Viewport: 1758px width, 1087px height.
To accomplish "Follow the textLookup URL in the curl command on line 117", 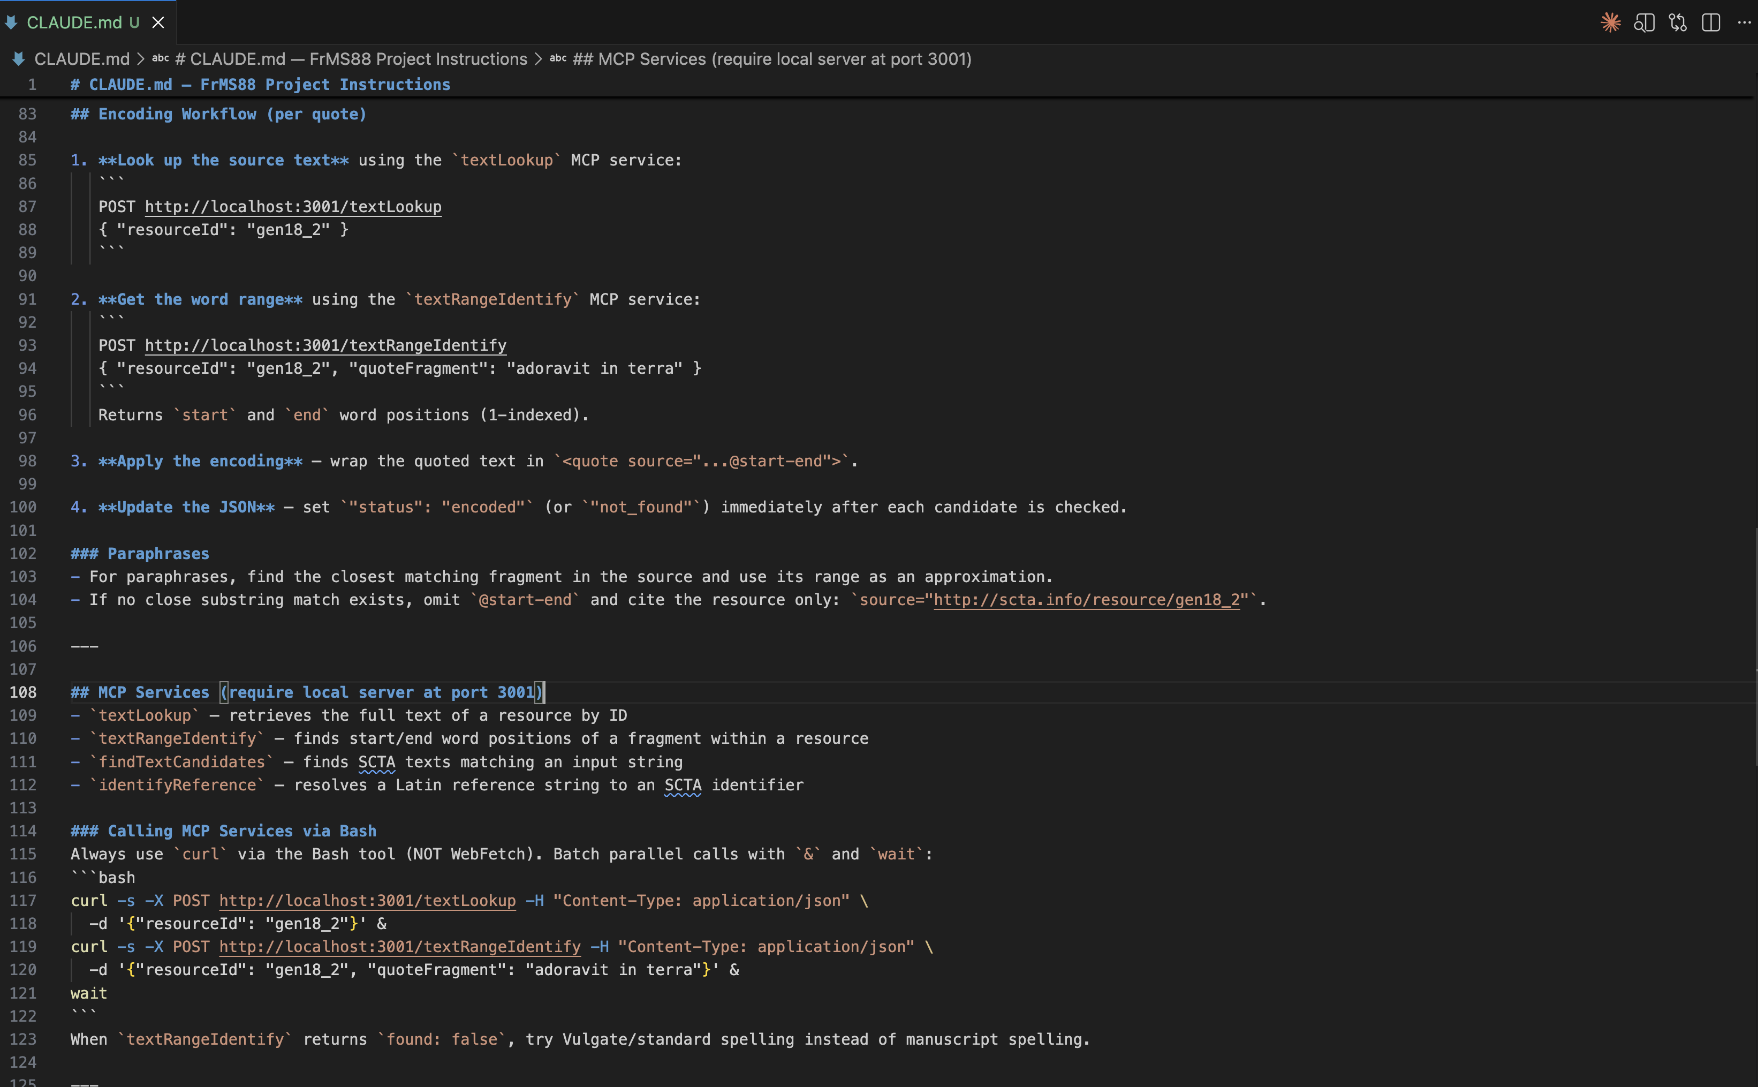I will [367, 901].
